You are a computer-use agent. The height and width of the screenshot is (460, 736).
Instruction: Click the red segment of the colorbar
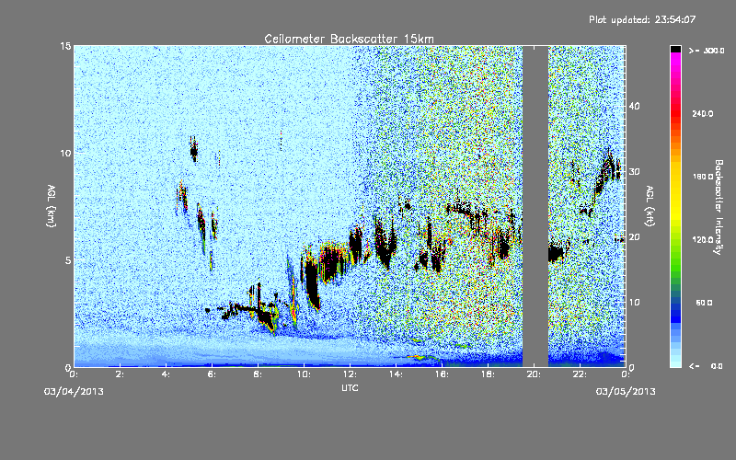(675, 115)
